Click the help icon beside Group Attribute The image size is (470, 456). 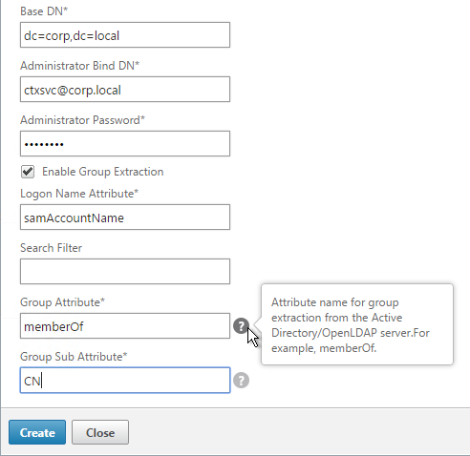tap(241, 326)
